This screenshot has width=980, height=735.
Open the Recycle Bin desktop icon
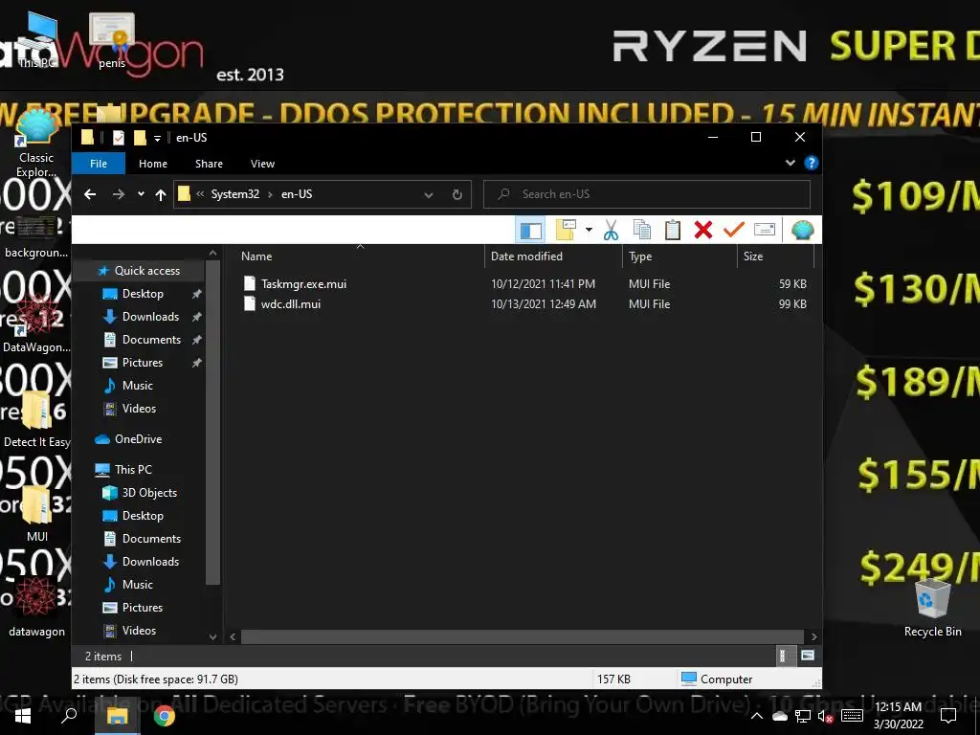pyautogui.click(x=932, y=606)
